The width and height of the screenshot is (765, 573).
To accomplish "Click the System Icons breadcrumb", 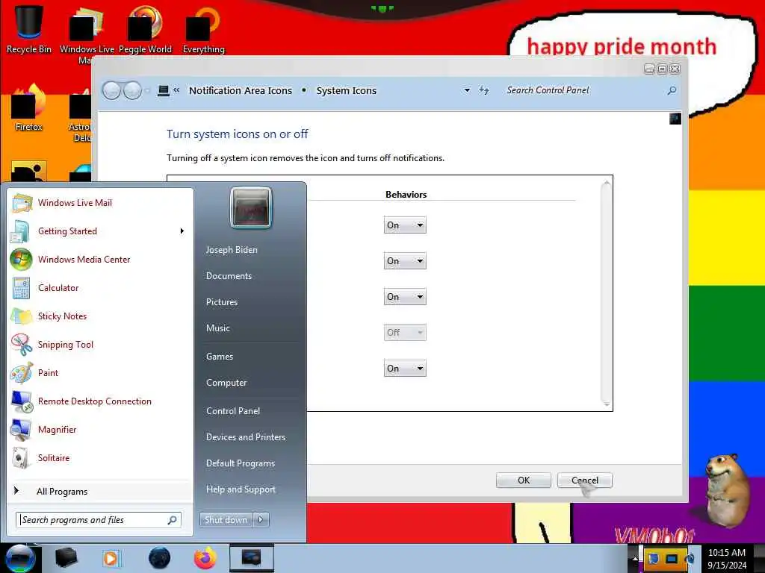I will pos(347,90).
